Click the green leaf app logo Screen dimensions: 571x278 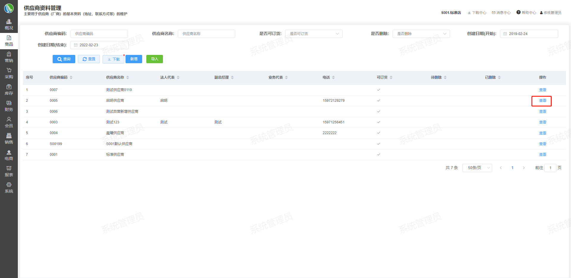(x=9, y=8)
